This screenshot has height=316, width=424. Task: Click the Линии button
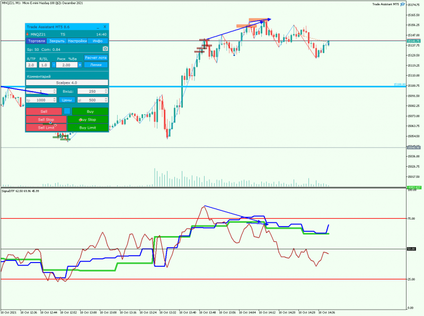96,65
